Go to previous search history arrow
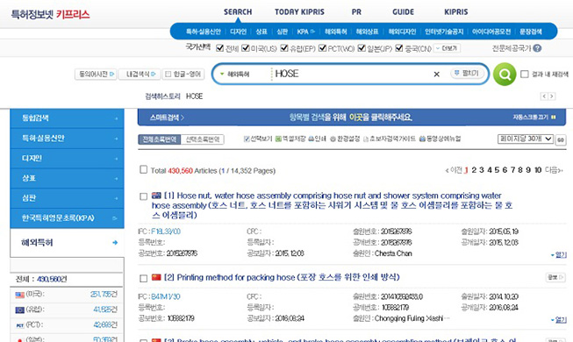Screen dimensions: 573x342 coord(544,96)
